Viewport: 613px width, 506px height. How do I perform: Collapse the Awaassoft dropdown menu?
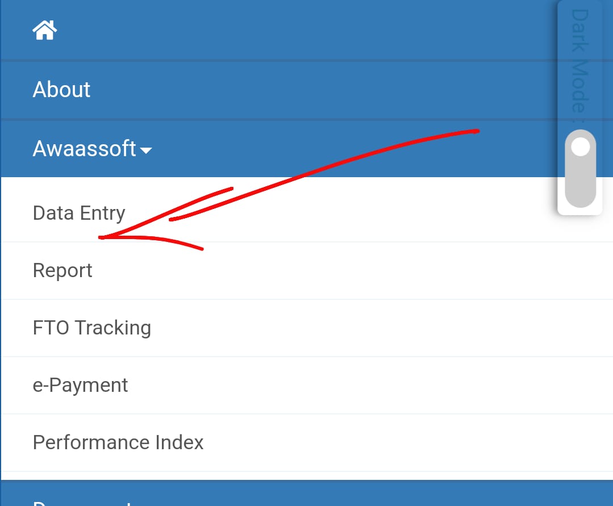click(85, 149)
